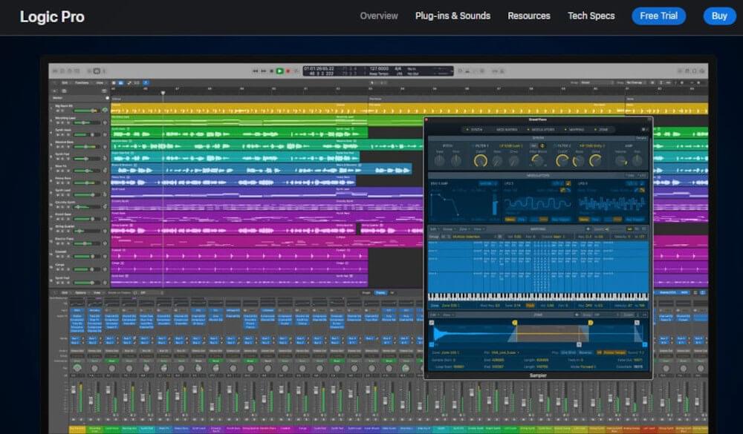Click the Details button in Sampler Synth
Image resolution: width=743 pixels, height=434 pixels.
(641, 138)
